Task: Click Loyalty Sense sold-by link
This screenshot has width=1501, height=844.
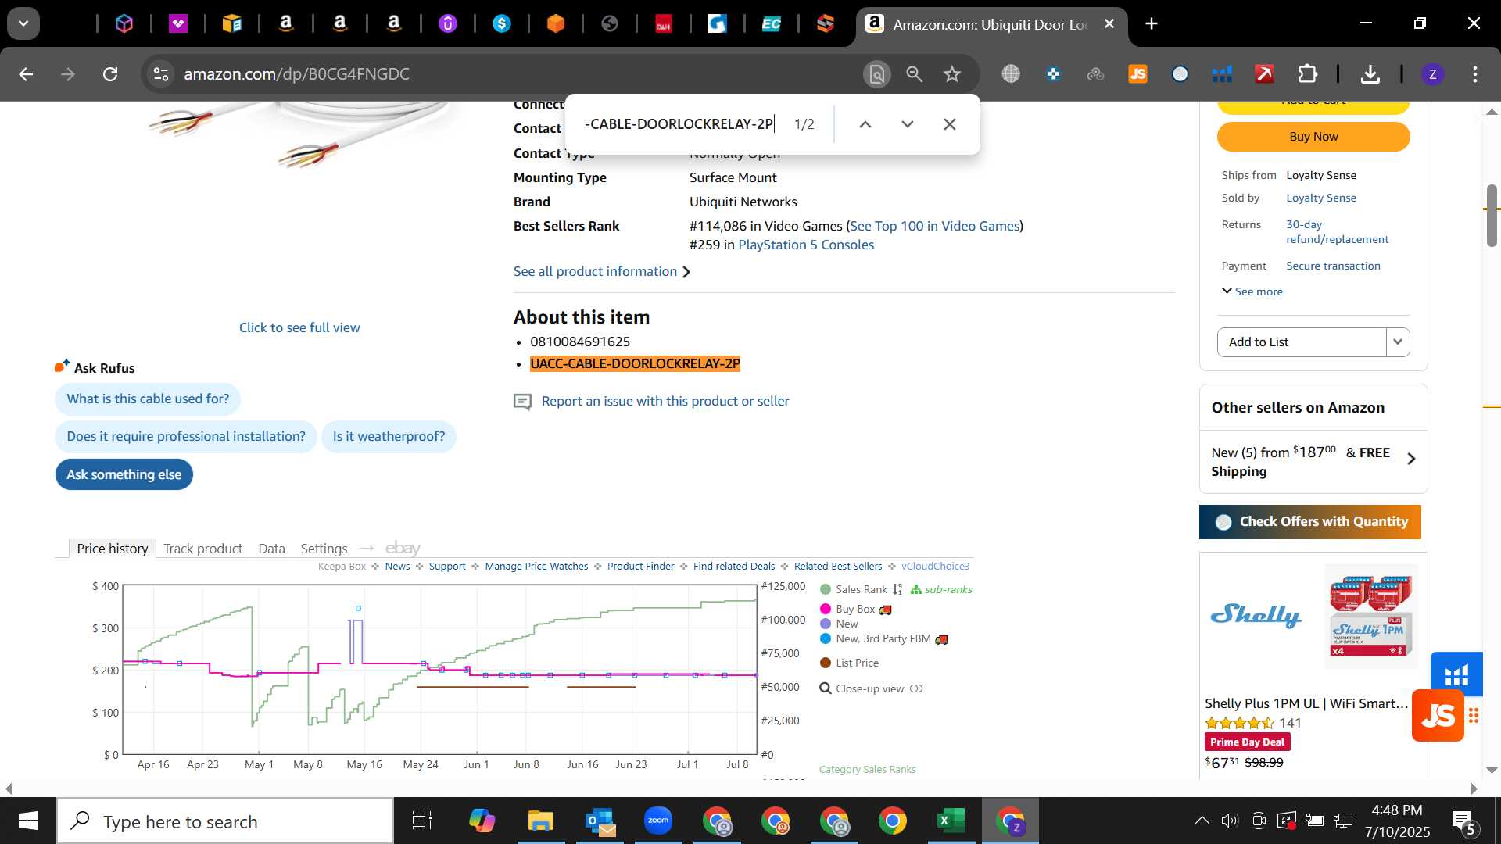Action: (1320, 198)
